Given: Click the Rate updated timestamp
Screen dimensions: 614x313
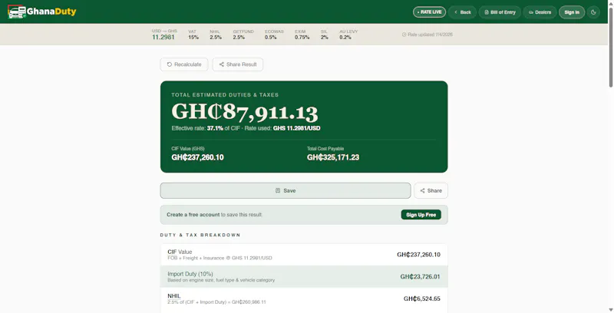Looking at the screenshot, I should point(427,35).
